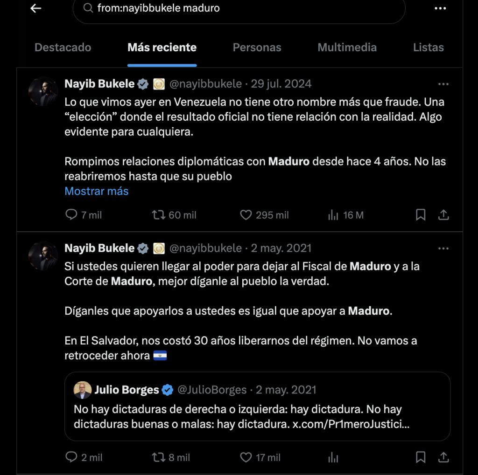The width and height of the screenshot is (478, 475).
Task: Bookmark the Venezuela fraud tweet
Action: coord(421,215)
